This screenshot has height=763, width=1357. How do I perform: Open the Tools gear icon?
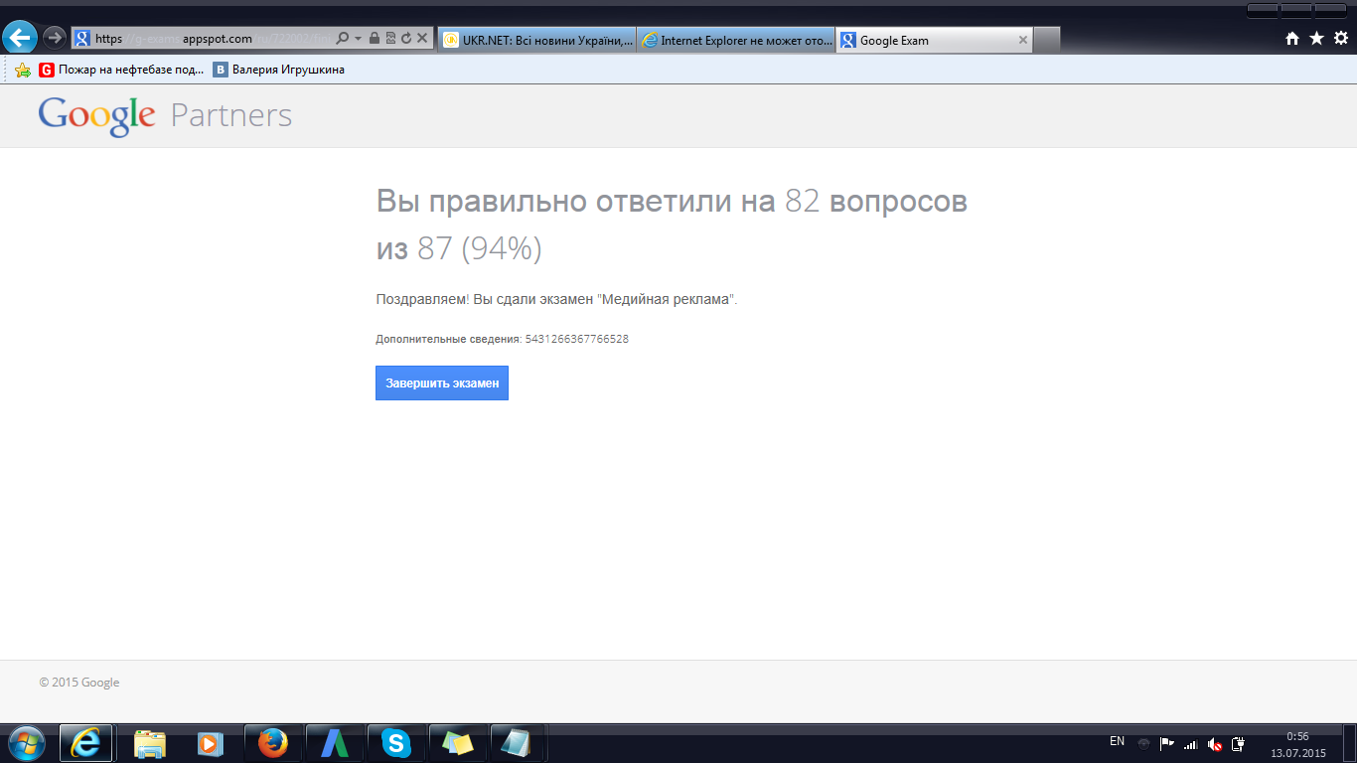click(1341, 38)
